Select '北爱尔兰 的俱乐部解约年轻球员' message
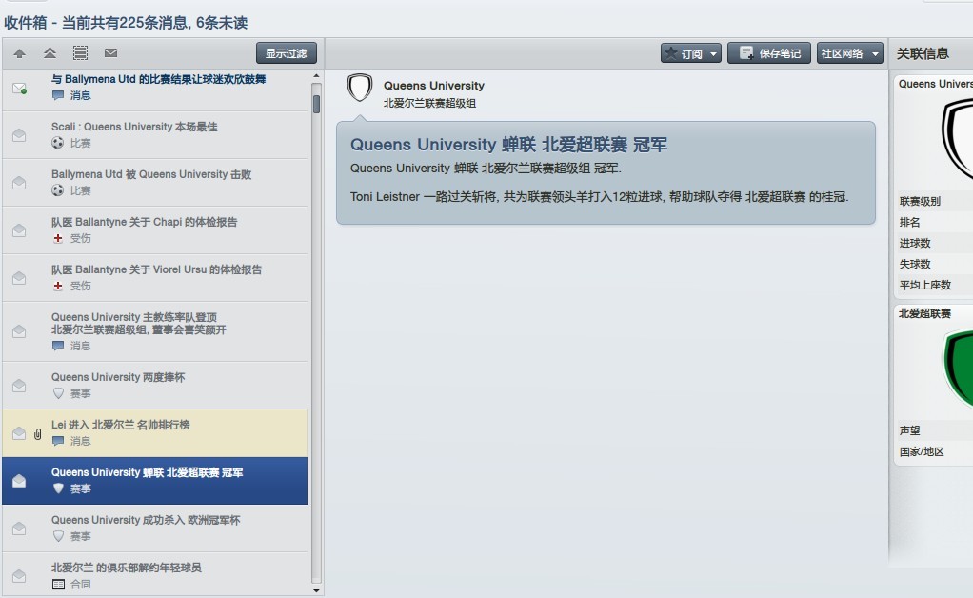Viewport: 973px width, 598px height. (x=155, y=575)
